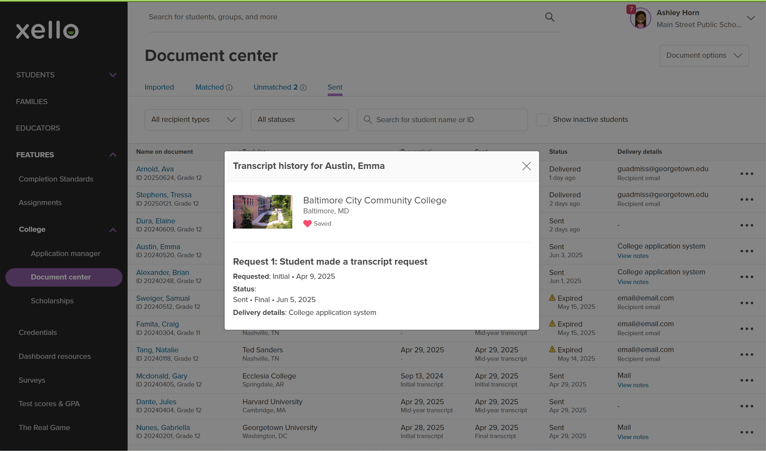Click View notes for Nunes, Gabriella row
766x451 pixels.
click(x=633, y=437)
